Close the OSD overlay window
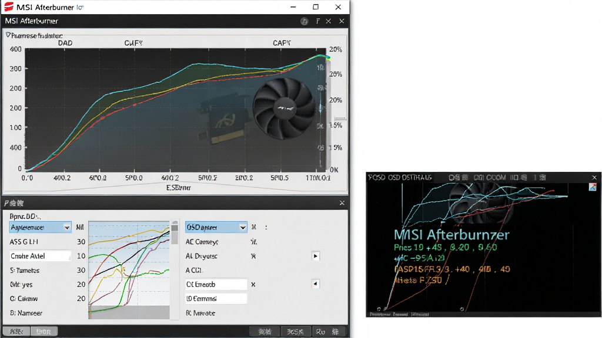The height and width of the screenshot is (338, 602). point(594,177)
